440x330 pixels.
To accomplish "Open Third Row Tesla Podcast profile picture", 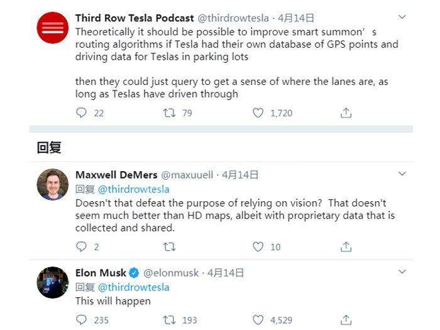I will pyautogui.click(x=52, y=28).
